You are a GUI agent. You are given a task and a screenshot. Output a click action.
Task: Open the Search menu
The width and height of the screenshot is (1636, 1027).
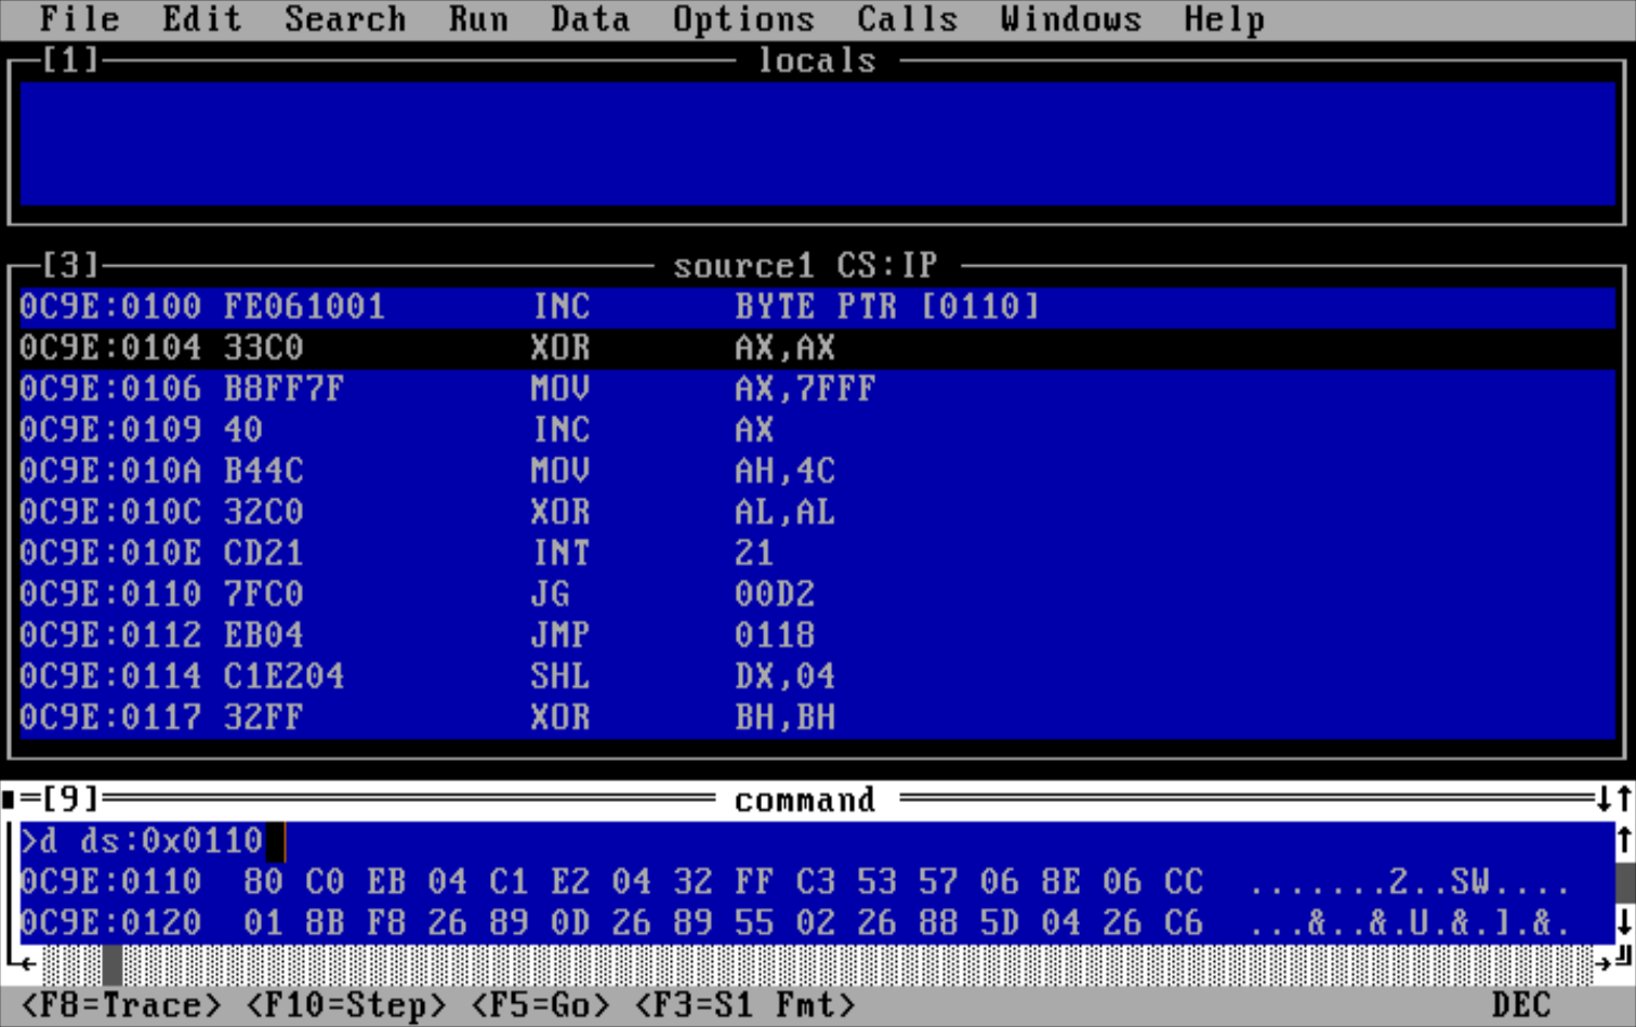(x=345, y=19)
